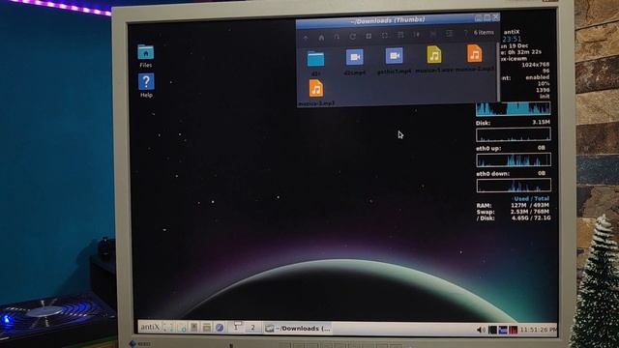This screenshot has height=348, width=619.
Task: Open the antiX start menu
Action: click(x=150, y=327)
